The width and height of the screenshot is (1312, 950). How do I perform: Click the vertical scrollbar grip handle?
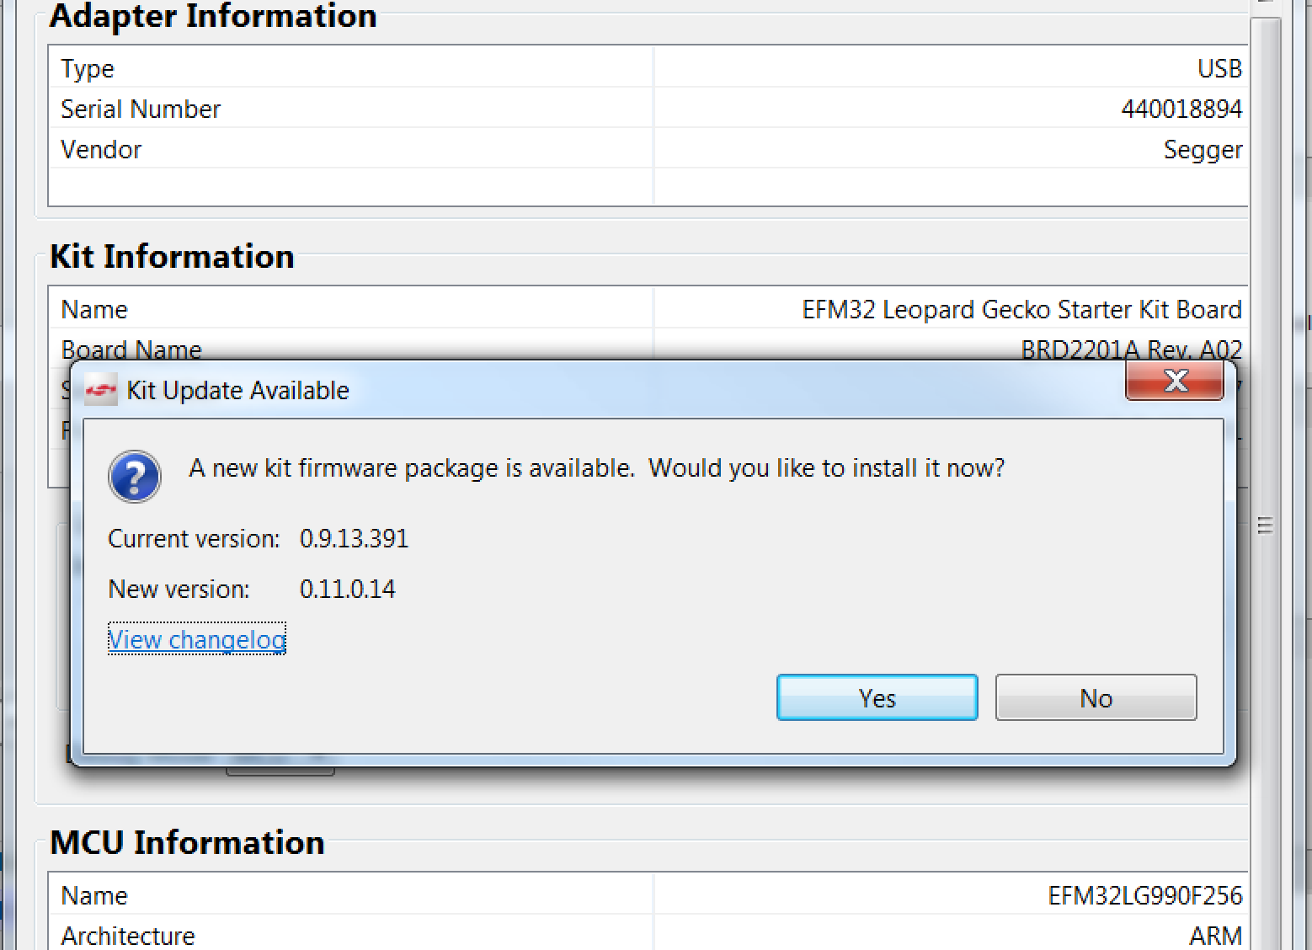tap(1264, 526)
